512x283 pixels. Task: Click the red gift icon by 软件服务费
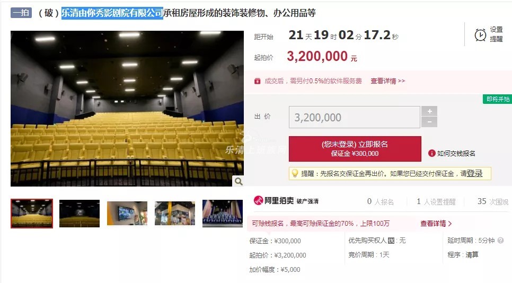coord(257,81)
